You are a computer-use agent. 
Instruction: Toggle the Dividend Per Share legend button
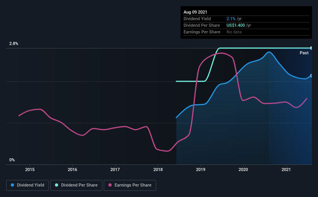(x=76, y=185)
